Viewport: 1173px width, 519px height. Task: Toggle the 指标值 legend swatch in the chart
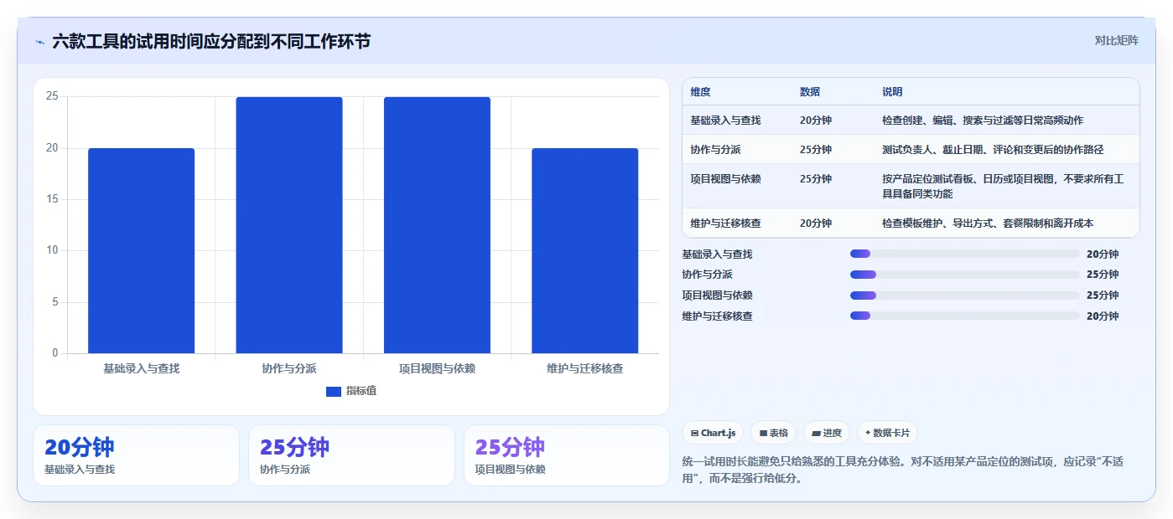point(334,391)
